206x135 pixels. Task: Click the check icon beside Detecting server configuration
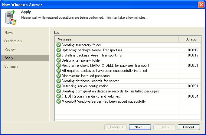click(x=58, y=86)
